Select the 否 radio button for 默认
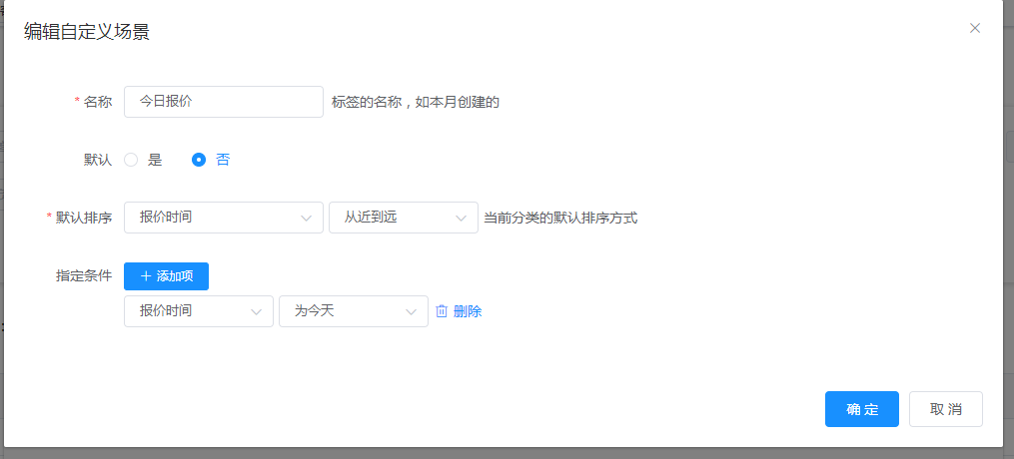This screenshot has width=1014, height=459. click(199, 159)
